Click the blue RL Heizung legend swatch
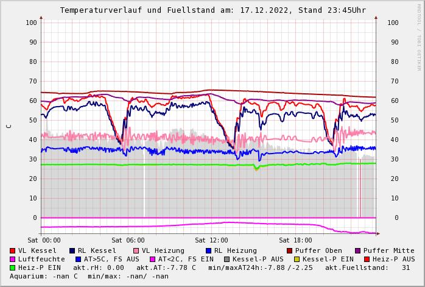 coord(209,250)
